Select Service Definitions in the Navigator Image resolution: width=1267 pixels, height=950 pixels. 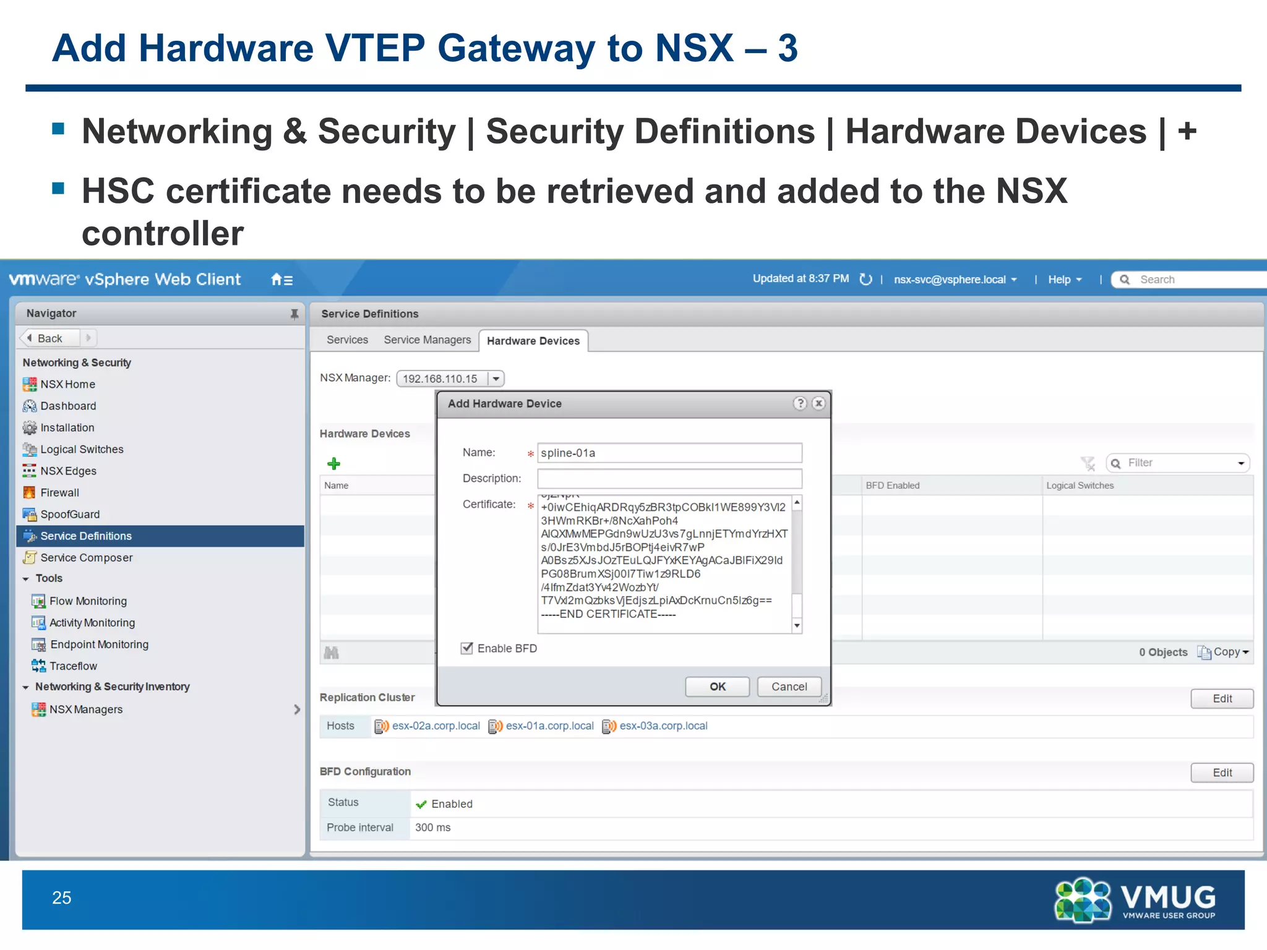point(160,536)
